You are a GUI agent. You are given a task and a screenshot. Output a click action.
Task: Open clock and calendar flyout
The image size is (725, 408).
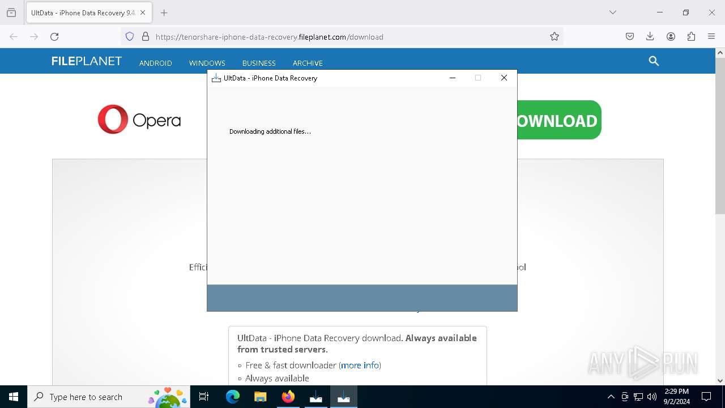click(676, 397)
